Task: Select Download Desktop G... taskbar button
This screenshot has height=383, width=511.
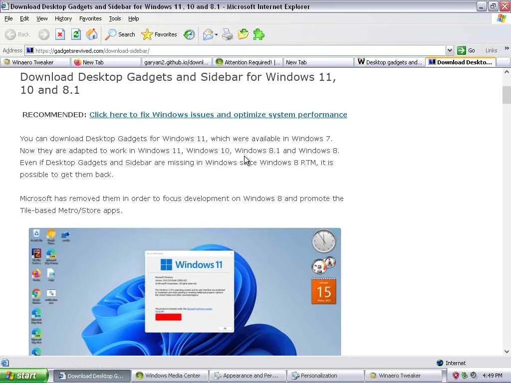Action: click(92, 376)
